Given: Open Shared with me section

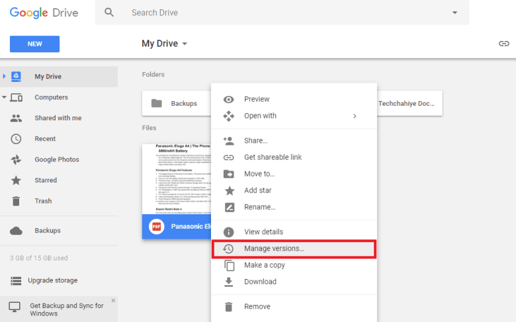Looking at the screenshot, I should point(58,118).
